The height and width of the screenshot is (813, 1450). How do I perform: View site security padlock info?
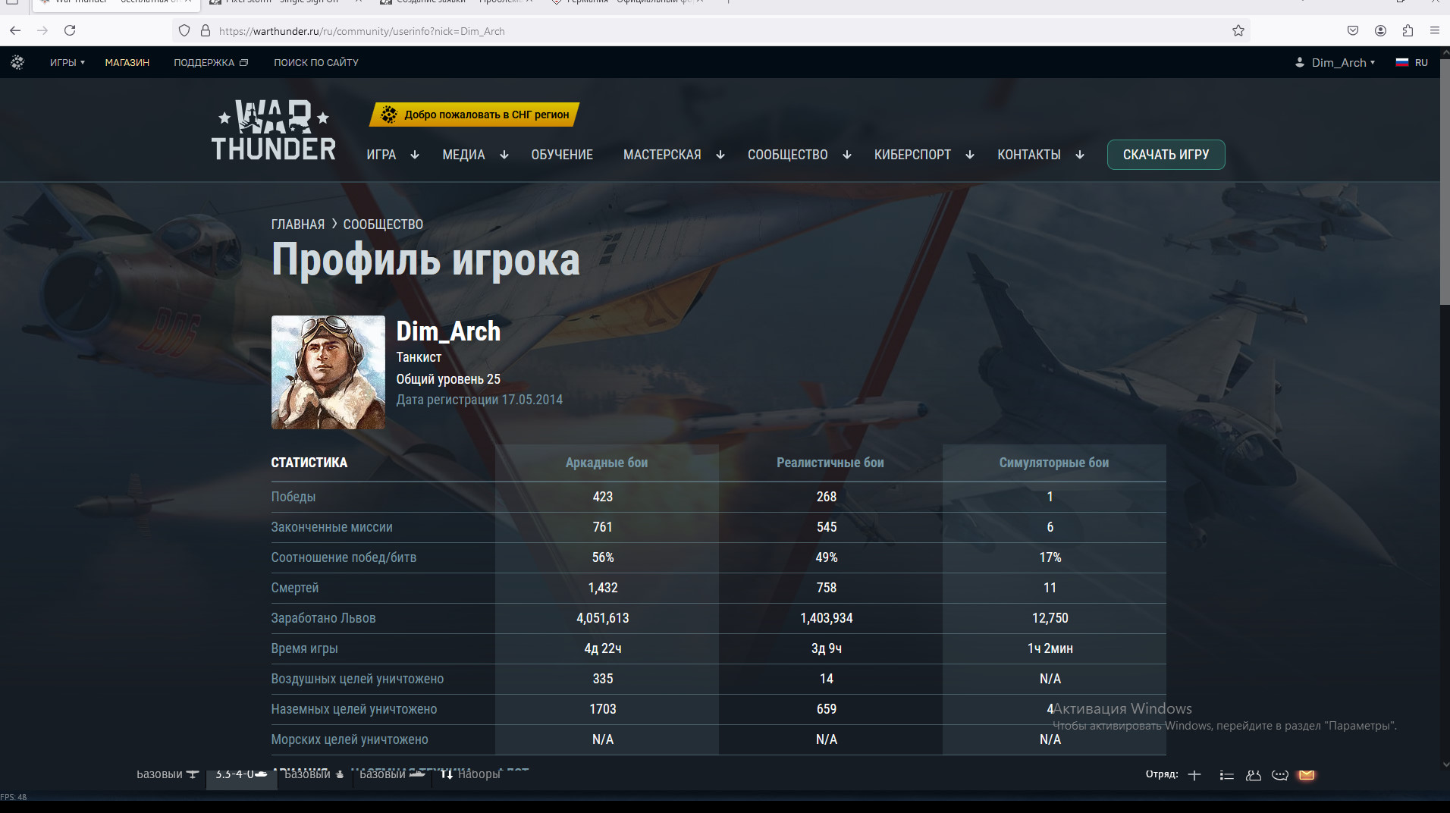[x=205, y=31]
